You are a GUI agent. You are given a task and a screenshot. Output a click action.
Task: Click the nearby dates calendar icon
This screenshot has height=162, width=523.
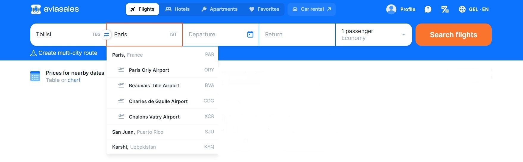35,76
